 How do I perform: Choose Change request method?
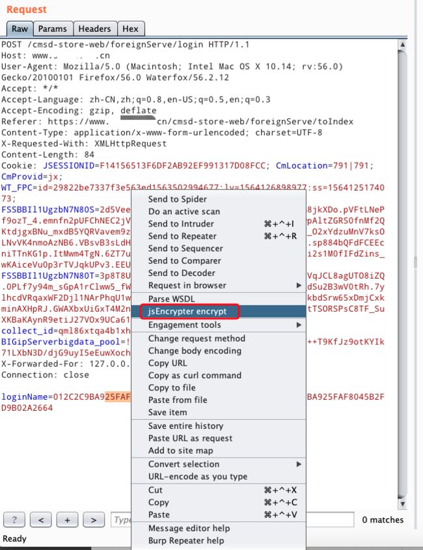point(219,338)
